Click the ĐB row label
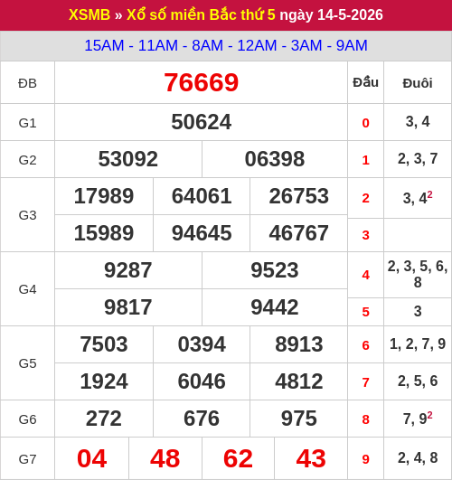The image size is (452, 480). click(x=27, y=83)
